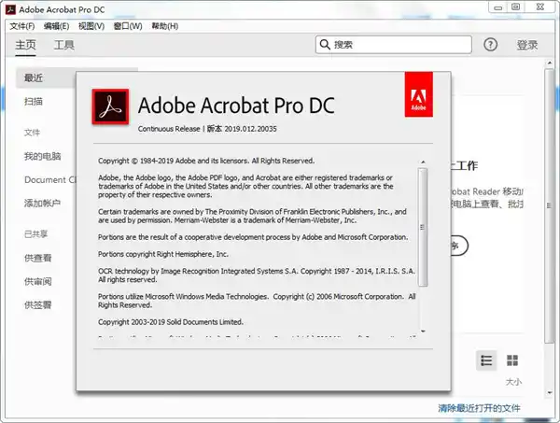This screenshot has width=560, height=423.
Task: Click the Merriam-Webster trademark paragraph
Action: pos(252,216)
